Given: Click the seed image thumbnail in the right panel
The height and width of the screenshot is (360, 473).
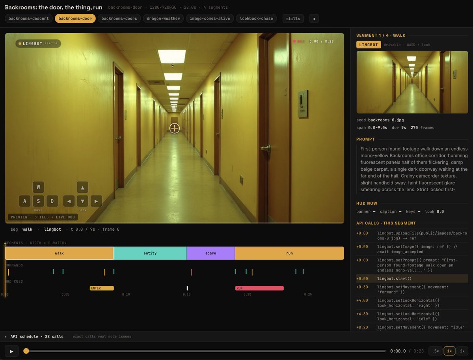Looking at the screenshot, I should 412,82.
